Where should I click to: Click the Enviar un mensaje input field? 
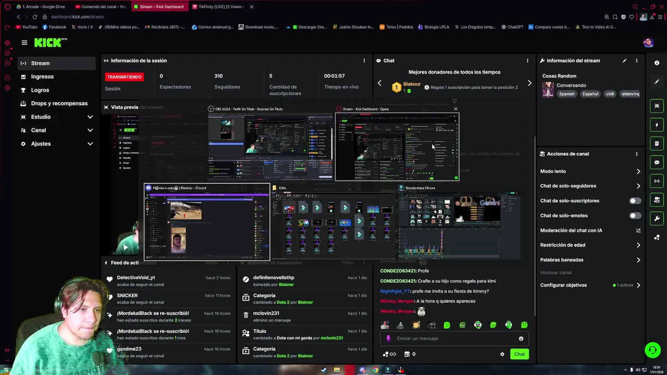[x=454, y=339]
